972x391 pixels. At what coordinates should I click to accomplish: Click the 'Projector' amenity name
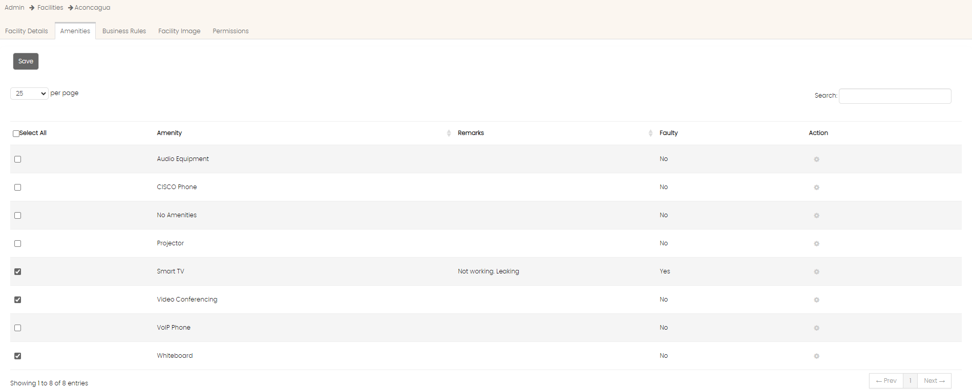[170, 243]
